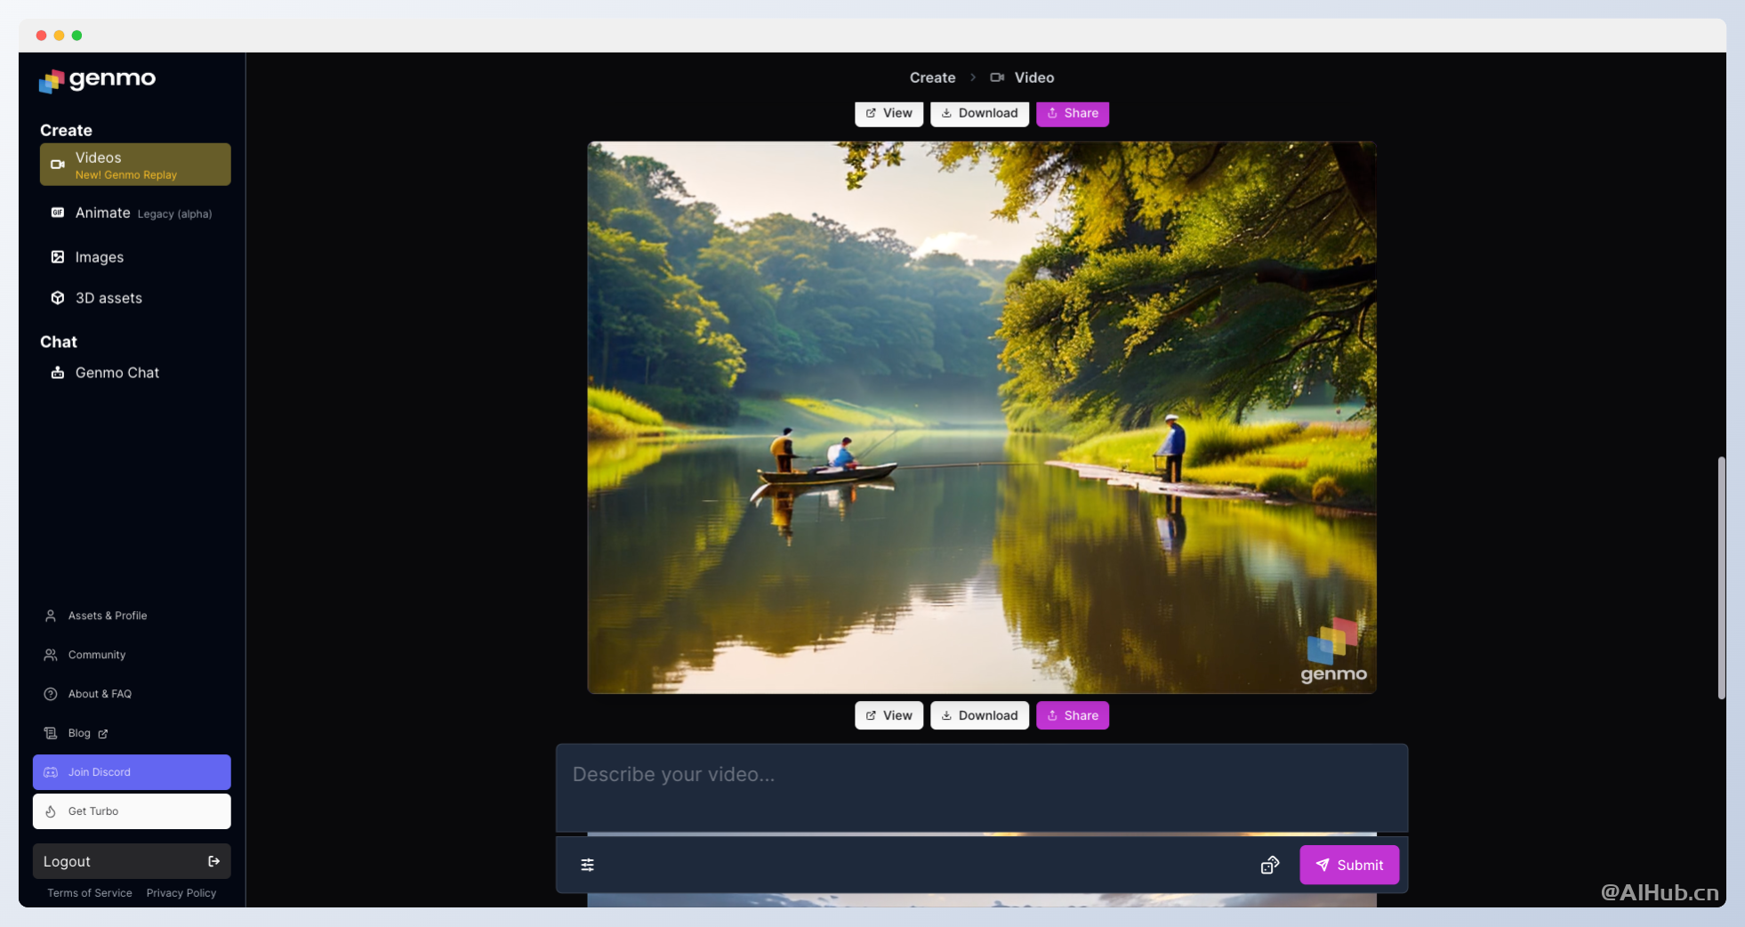
Task: Click Share button below the video
Action: coord(1072,715)
